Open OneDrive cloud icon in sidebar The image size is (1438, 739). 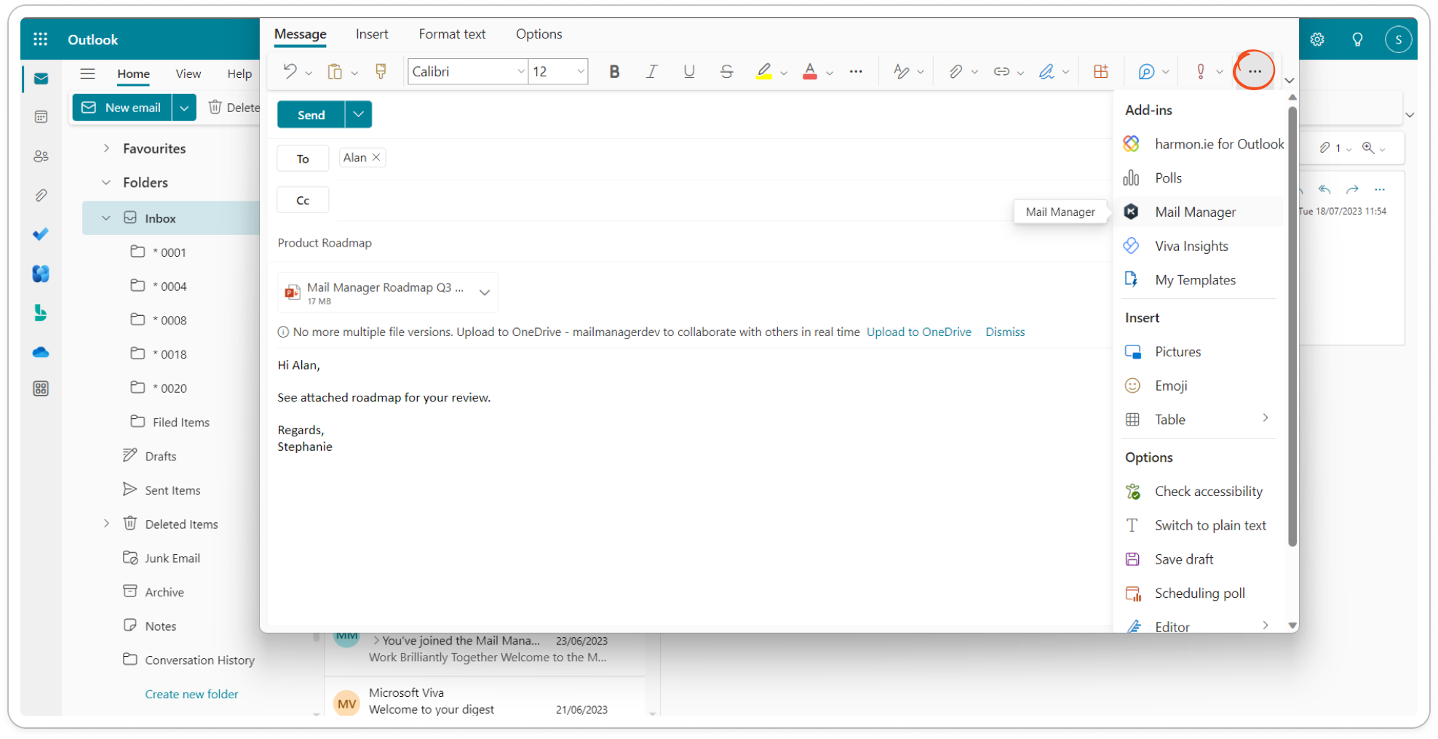(41, 352)
